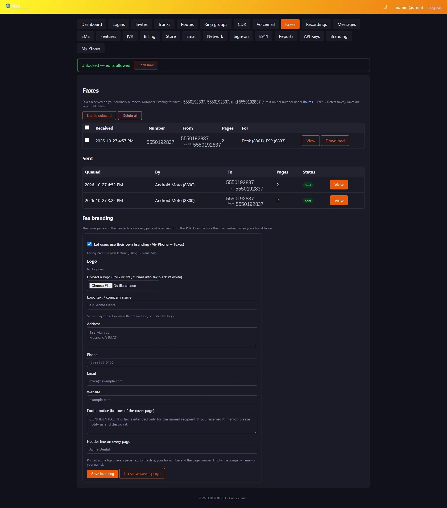
Task: Uncheck Let users use their own branding
Action: coord(89,244)
